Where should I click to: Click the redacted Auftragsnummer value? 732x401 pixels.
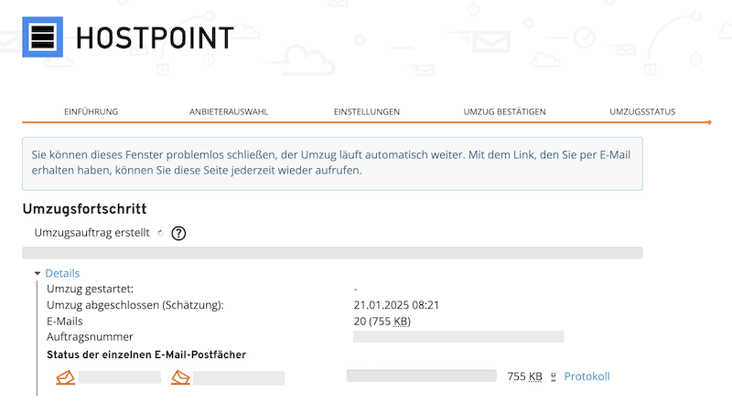click(458, 337)
